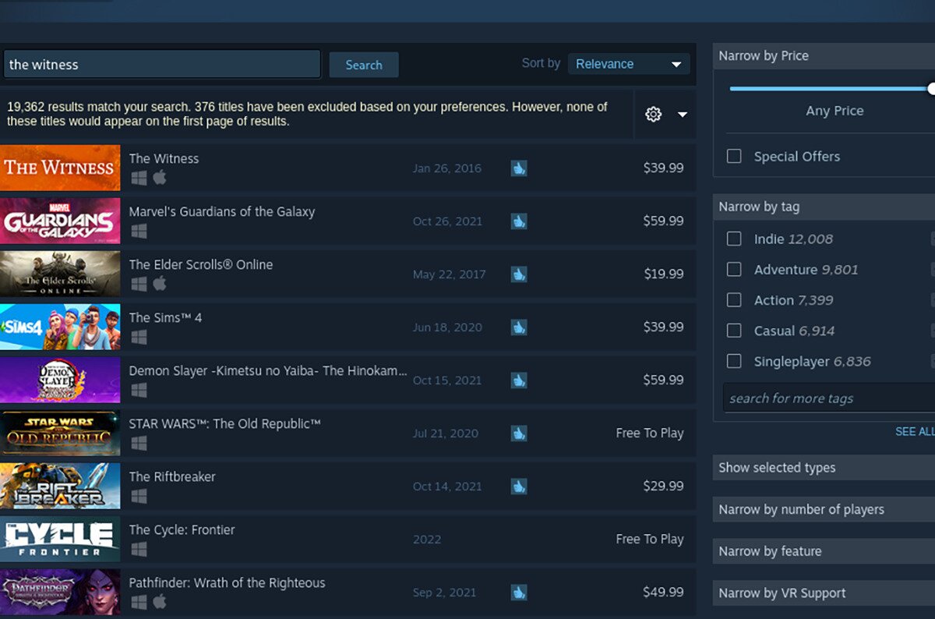Click Apple icon under Pathfinder Wrath of the Righteous
The height and width of the screenshot is (619, 935).
[x=160, y=602]
